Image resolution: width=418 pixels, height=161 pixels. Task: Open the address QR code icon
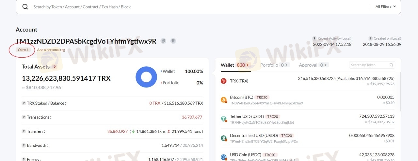[x=173, y=41]
